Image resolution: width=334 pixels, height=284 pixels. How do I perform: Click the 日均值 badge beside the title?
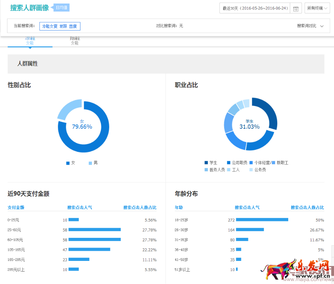61,8
